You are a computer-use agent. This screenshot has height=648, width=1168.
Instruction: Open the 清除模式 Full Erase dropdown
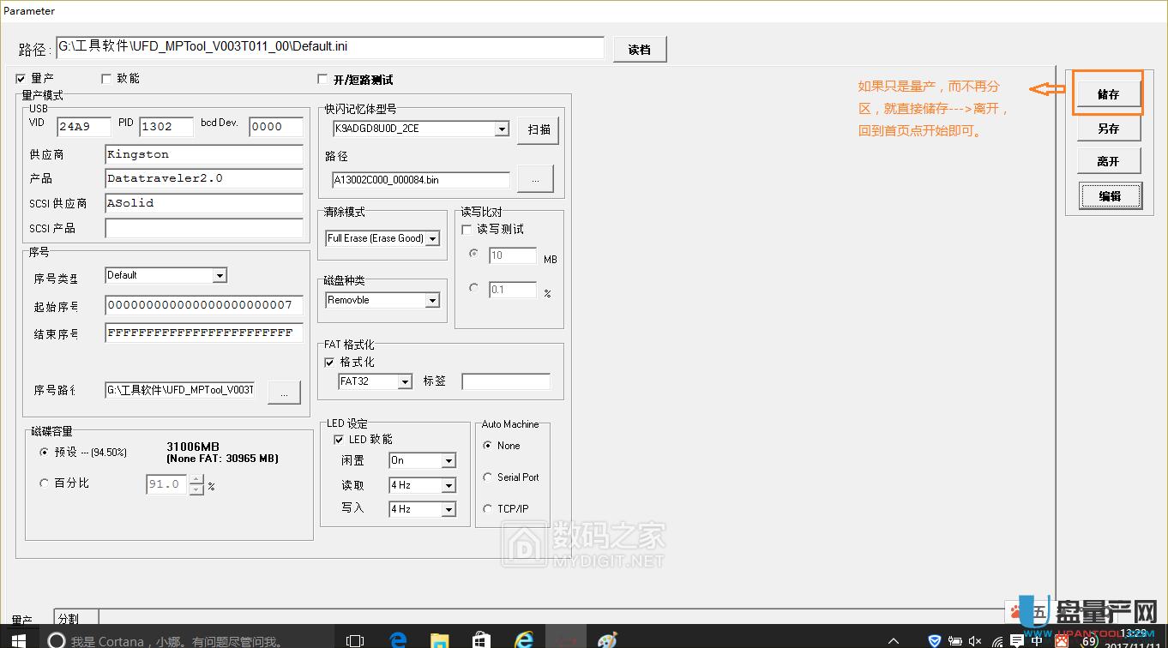point(434,238)
